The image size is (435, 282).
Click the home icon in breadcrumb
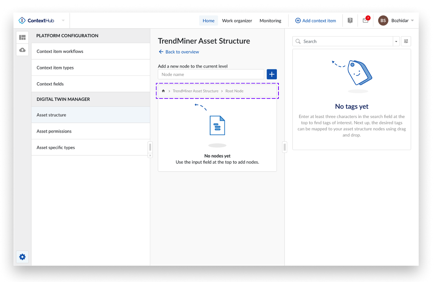(163, 91)
